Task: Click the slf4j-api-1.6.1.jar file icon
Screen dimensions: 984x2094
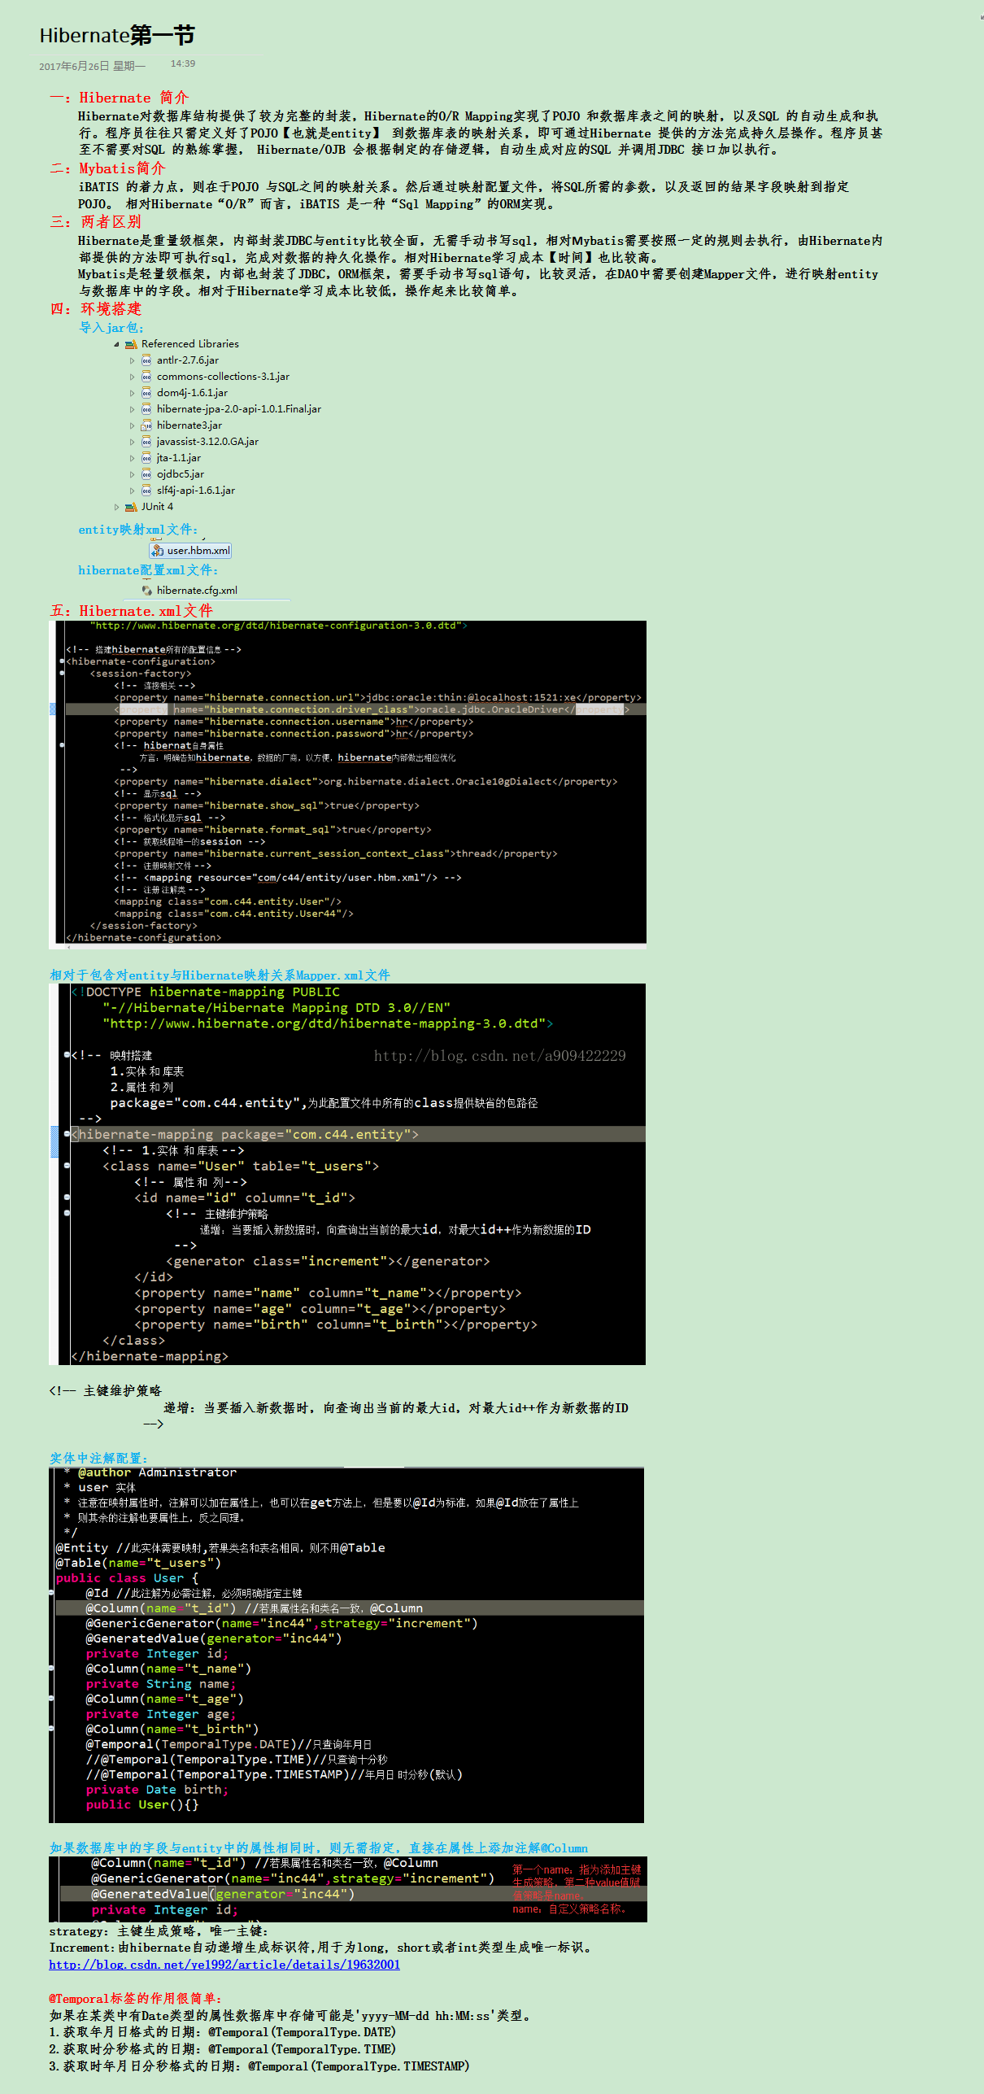Action: (x=146, y=491)
